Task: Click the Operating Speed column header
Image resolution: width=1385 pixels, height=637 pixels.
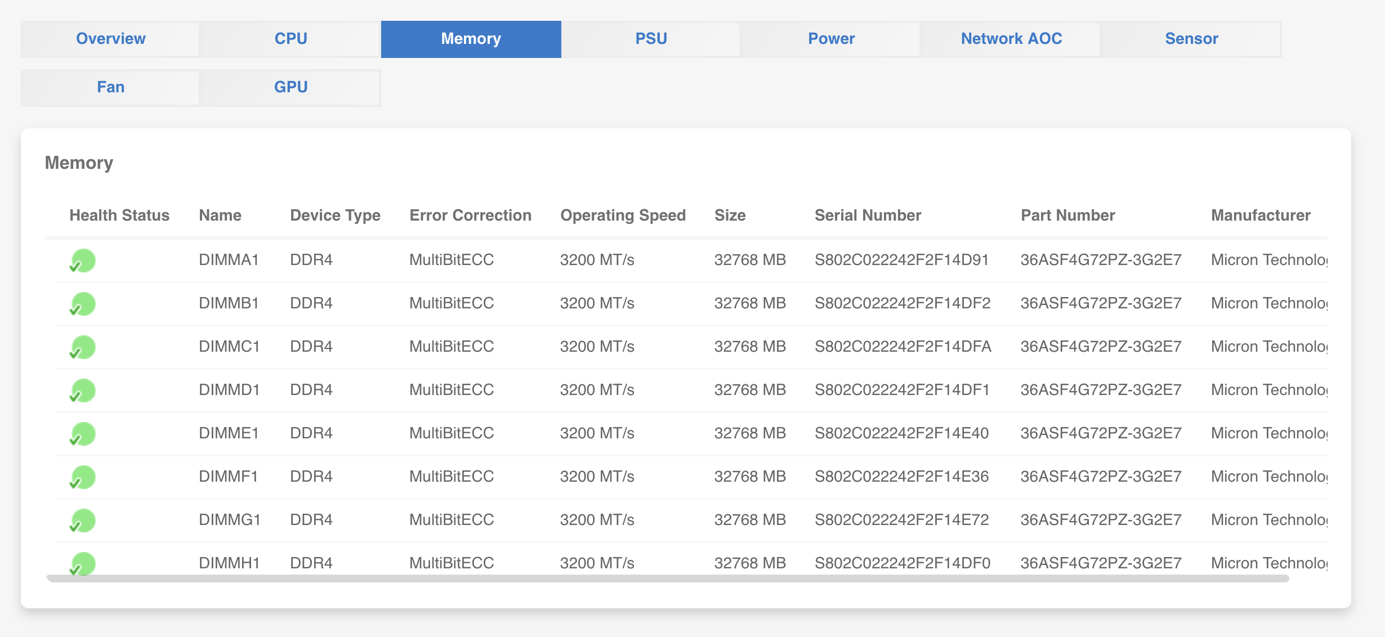Action: coord(622,215)
